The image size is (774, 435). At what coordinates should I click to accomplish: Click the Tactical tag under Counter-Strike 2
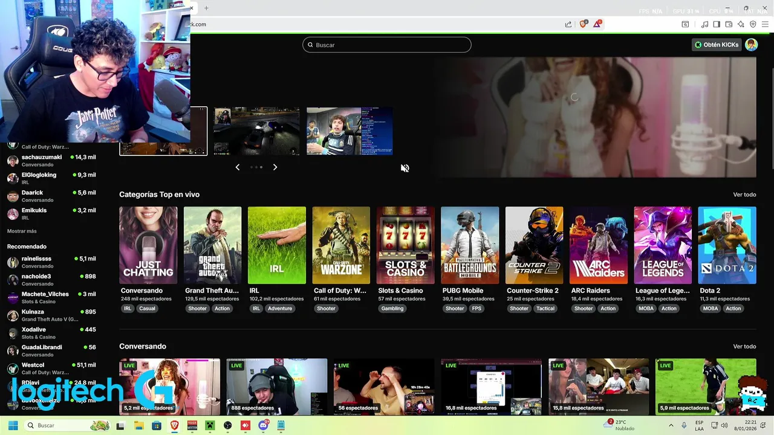[x=545, y=309]
